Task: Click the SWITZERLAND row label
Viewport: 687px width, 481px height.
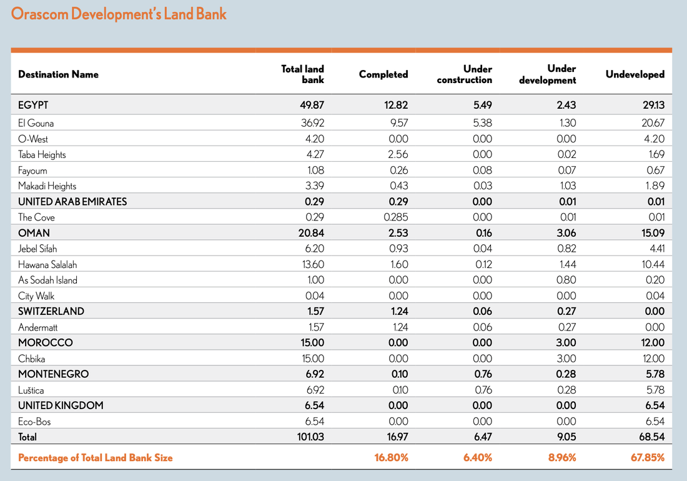Action: click(x=51, y=312)
